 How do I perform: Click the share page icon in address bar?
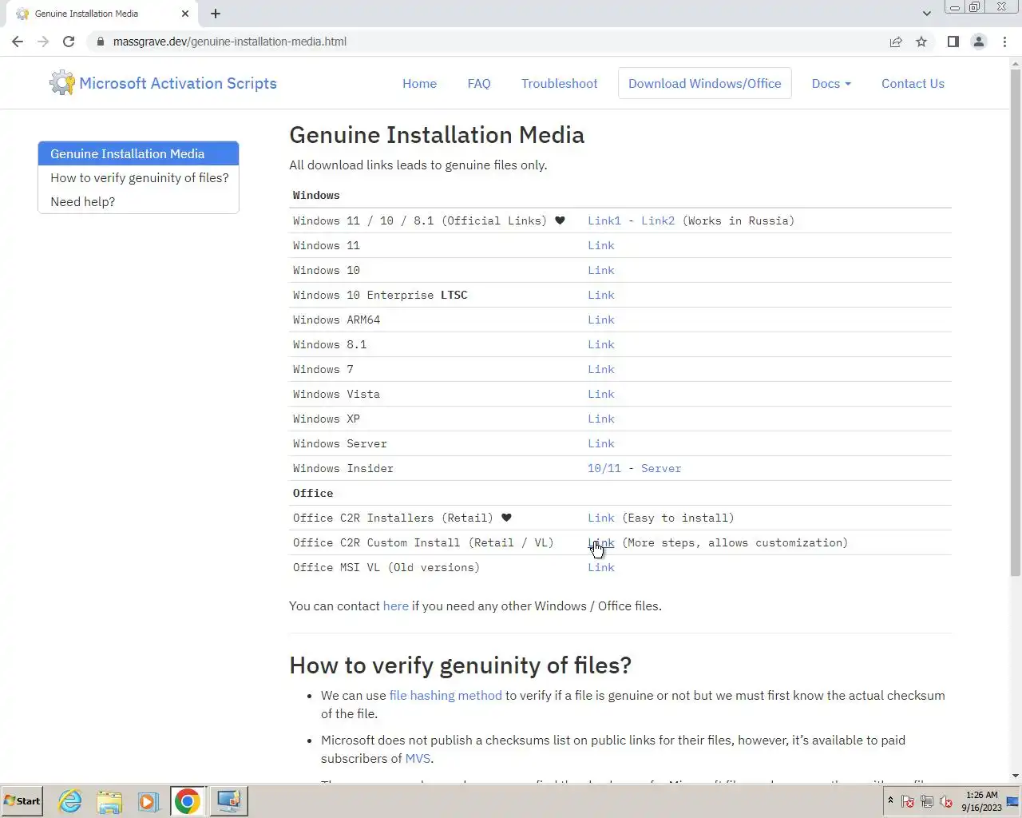tap(896, 42)
